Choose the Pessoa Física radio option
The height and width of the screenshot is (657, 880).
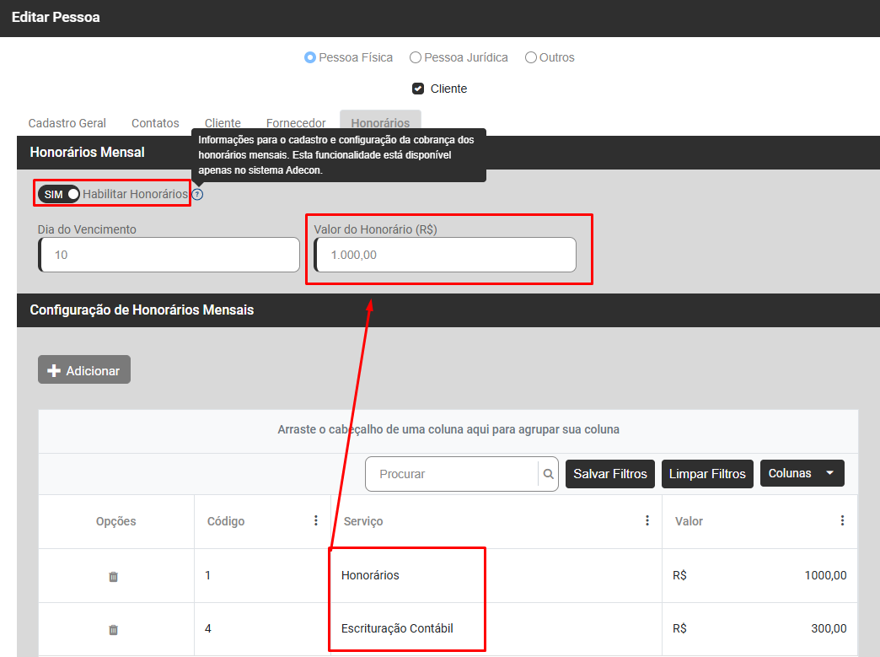pos(310,57)
